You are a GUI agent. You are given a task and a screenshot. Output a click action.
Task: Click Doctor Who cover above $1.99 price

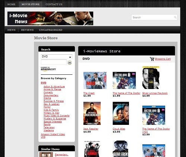point(124,80)
